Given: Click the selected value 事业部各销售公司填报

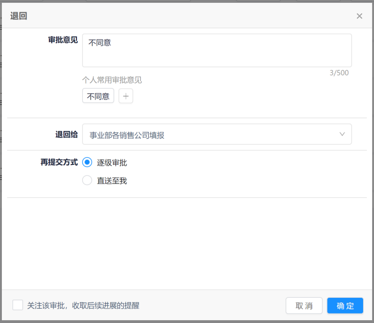Looking at the screenshot, I should [127, 135].
